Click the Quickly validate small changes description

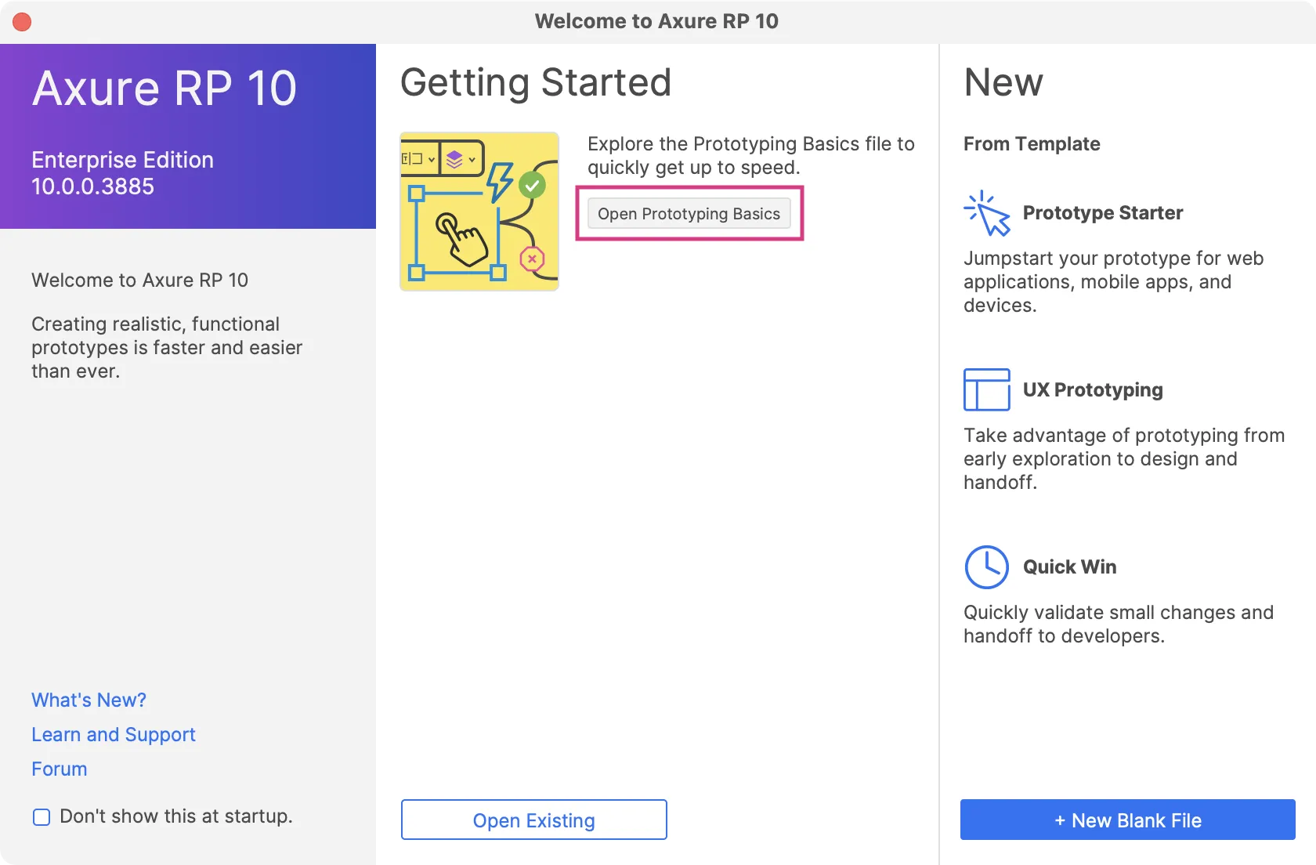pos(1118,624)
